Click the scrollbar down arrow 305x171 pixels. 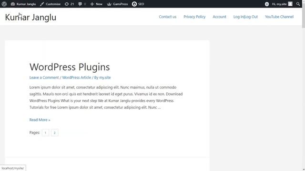[x=304, y=169]
